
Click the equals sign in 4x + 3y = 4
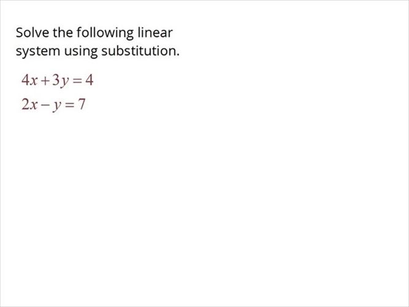(77, 81)
